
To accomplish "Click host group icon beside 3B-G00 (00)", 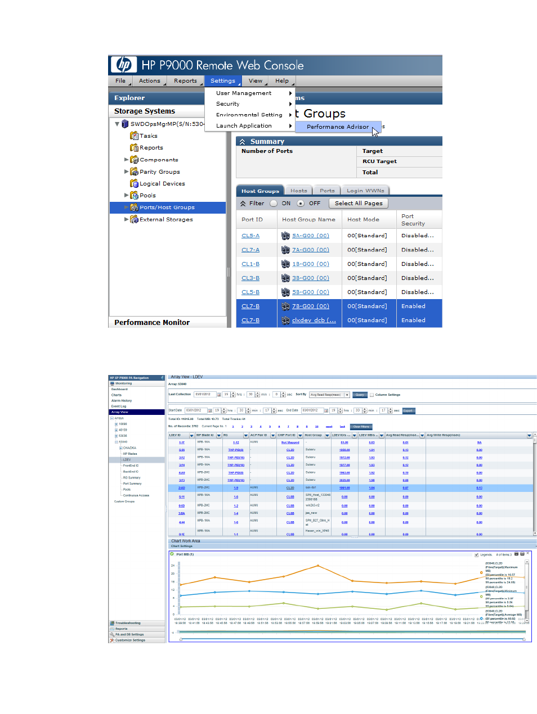I will click(x=285, y=278).
